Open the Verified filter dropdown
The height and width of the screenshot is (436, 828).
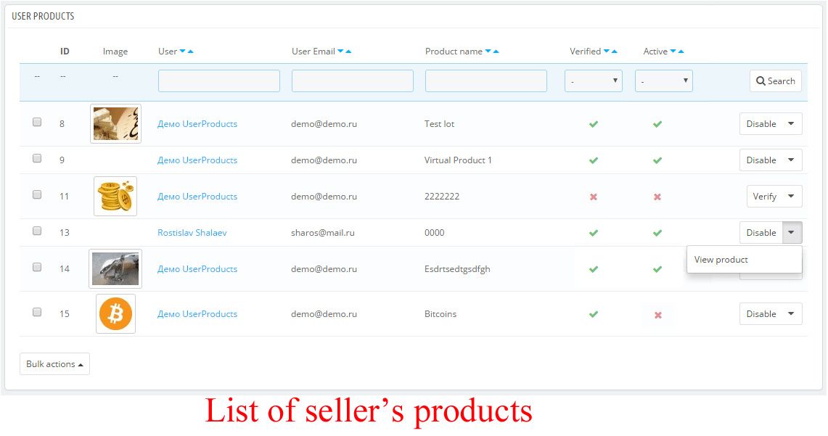click(x=594, y=81)
